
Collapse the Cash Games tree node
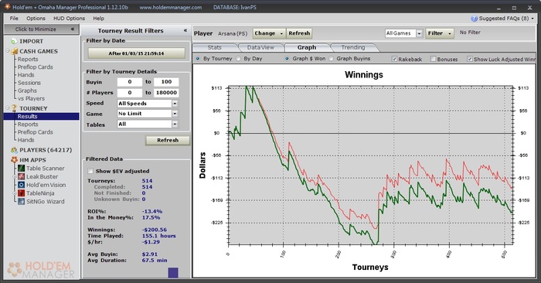(x=7, y=51)
